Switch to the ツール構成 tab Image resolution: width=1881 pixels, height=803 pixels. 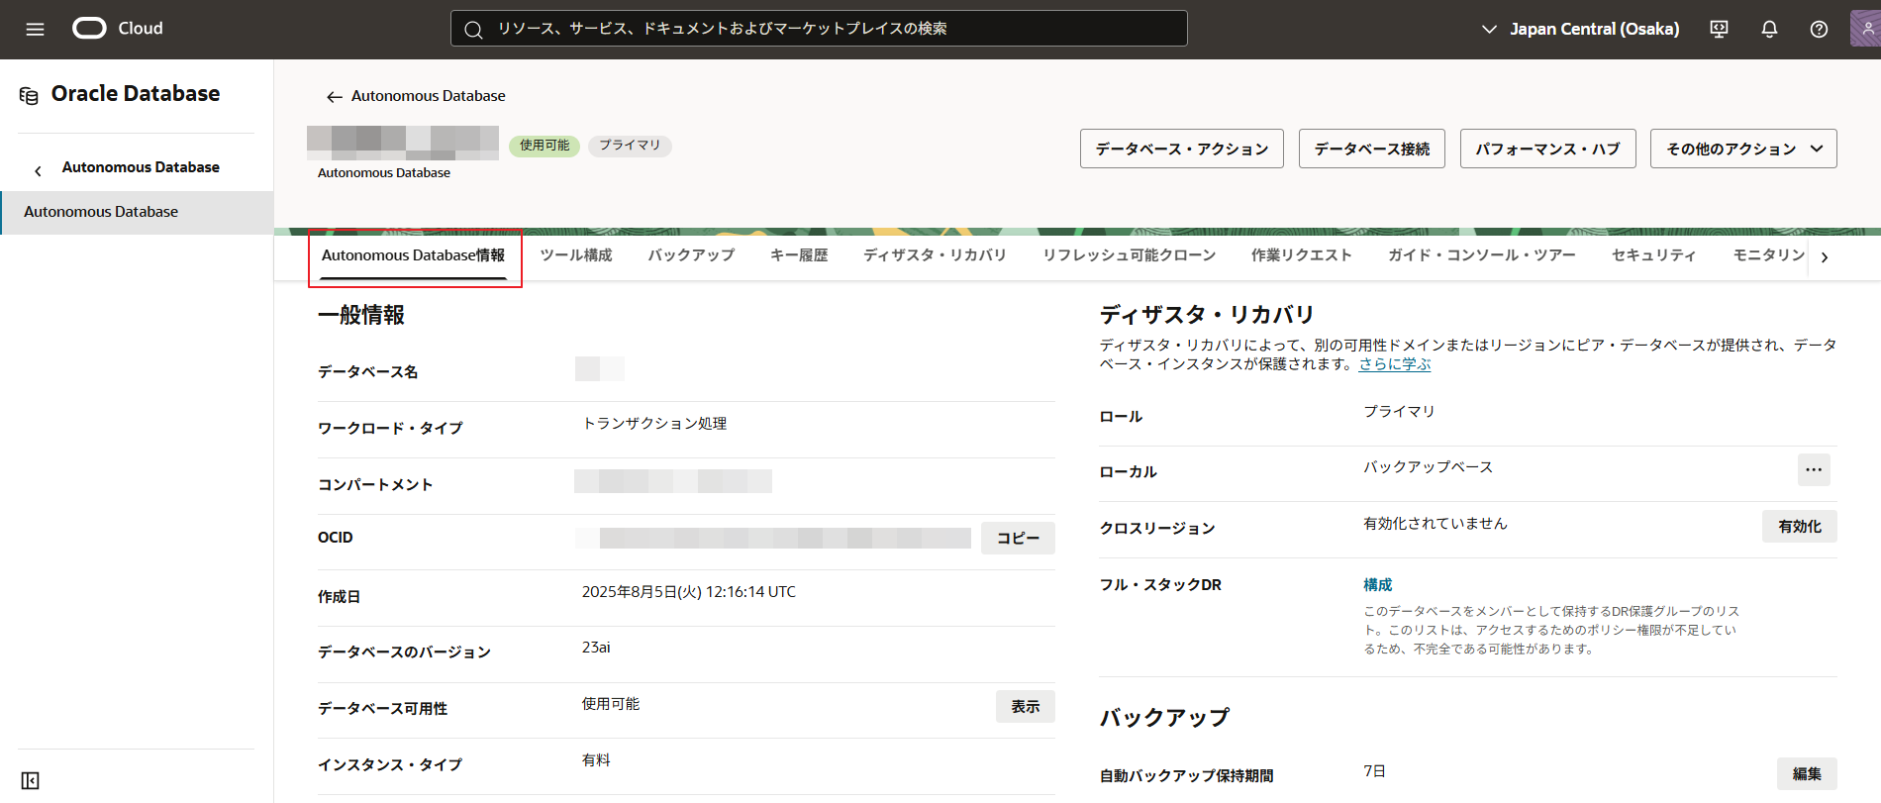pos(576,255)
